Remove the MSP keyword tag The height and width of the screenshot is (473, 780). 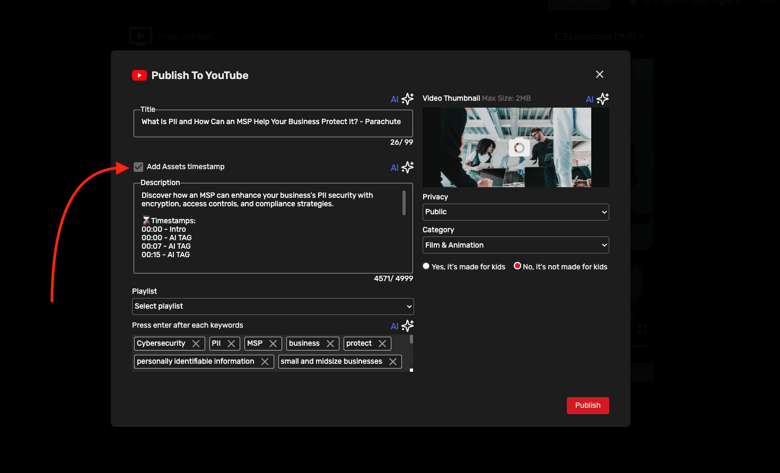coord(273,344)
